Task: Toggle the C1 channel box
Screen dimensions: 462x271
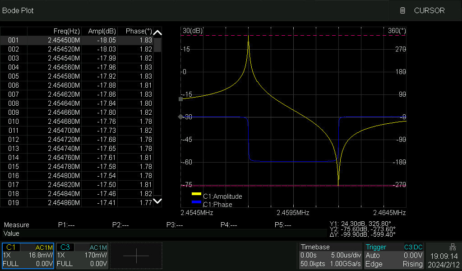Action: coord(28,256)
